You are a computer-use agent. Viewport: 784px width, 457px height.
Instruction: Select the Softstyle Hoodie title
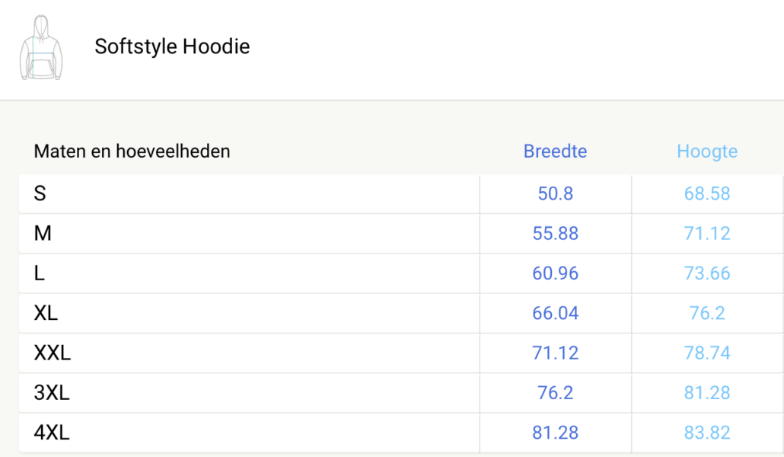click(x=172, y=46)
